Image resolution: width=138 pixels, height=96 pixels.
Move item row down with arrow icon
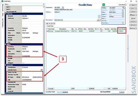pos(54,23)
